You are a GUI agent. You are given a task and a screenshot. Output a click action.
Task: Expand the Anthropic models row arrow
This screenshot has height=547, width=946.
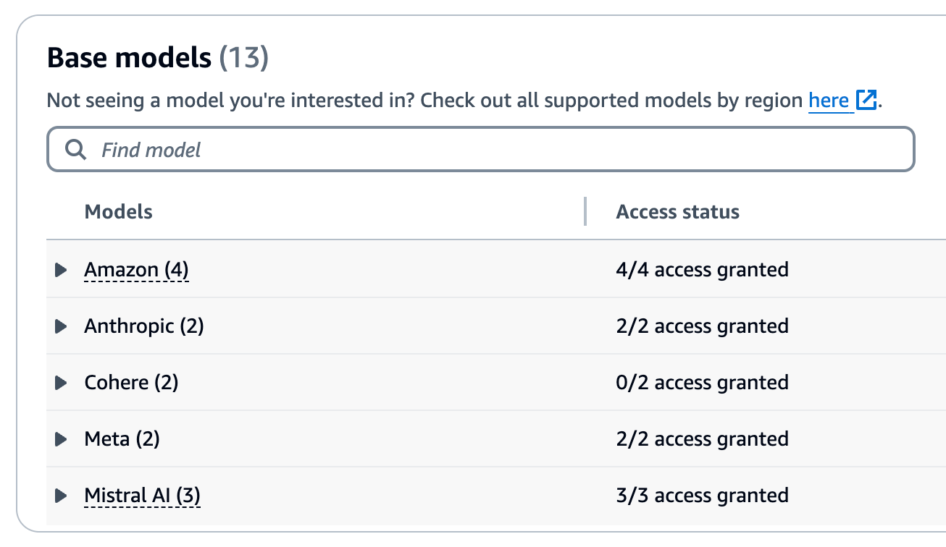point(61,326)
